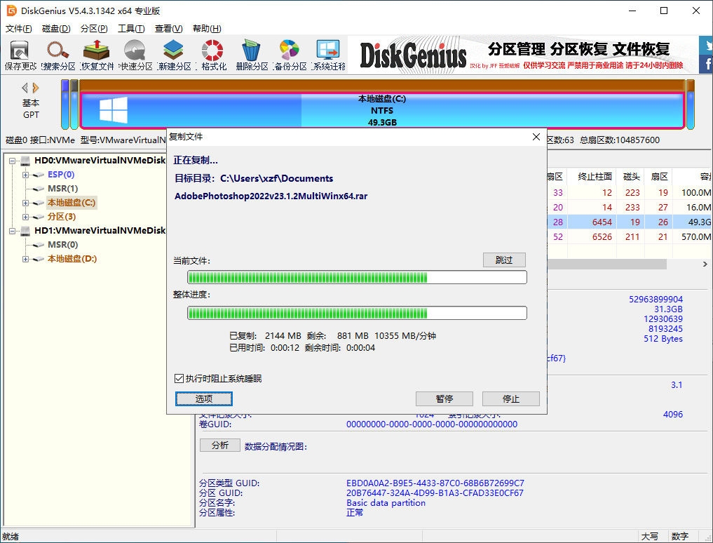Click the table row with capacity 570.0M

click(630, 236)
